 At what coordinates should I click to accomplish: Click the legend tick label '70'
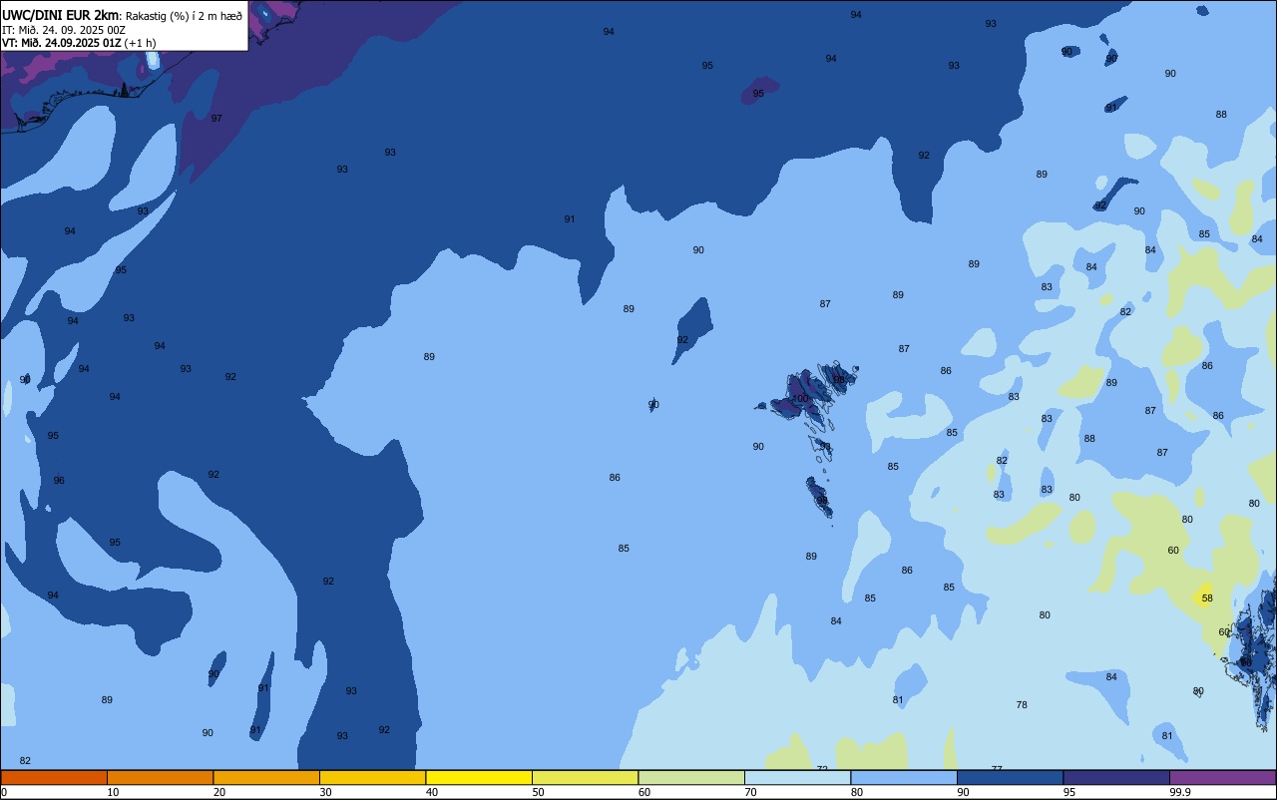(x=751, y=792)
